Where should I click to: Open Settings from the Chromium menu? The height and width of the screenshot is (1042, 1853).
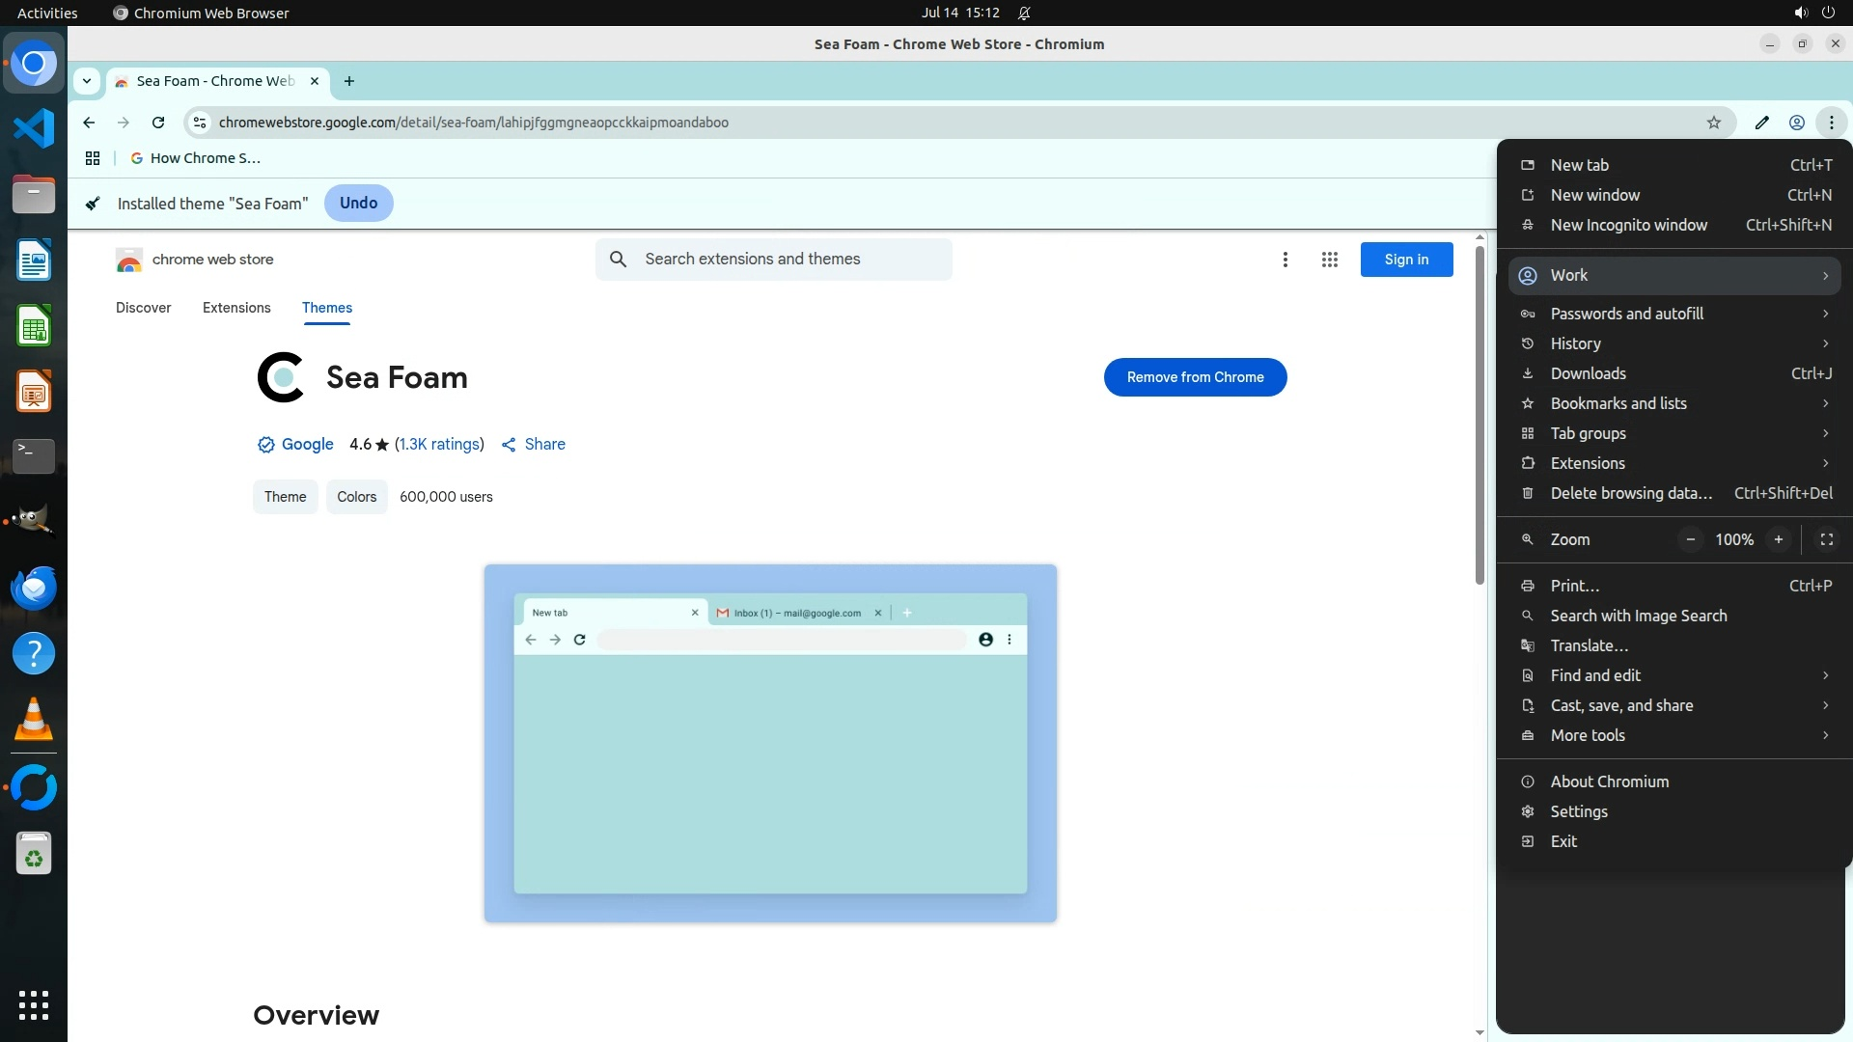1578,811
